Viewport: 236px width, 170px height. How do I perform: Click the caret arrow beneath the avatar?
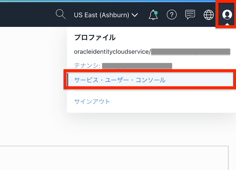click(x=227, y=24)
